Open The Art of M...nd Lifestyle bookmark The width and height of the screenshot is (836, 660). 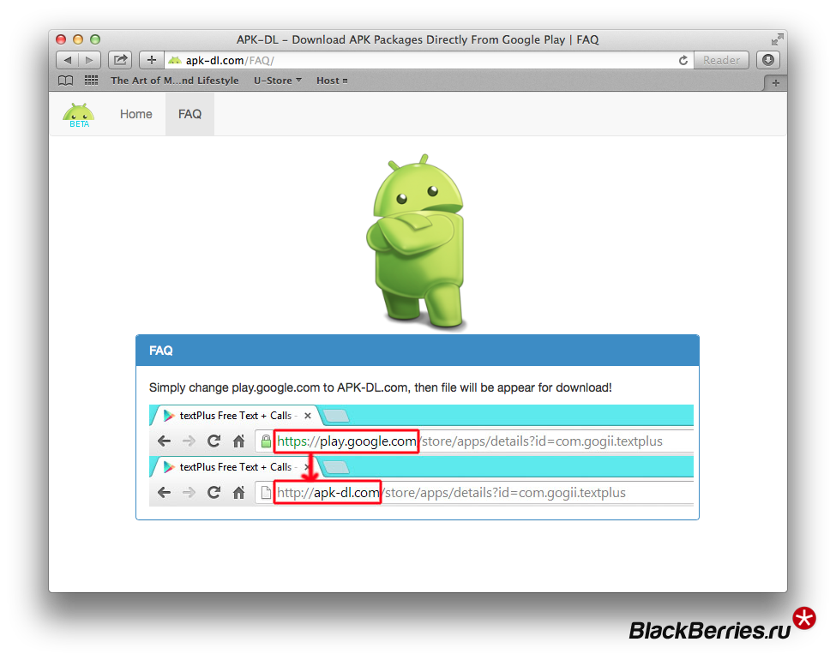175,81
